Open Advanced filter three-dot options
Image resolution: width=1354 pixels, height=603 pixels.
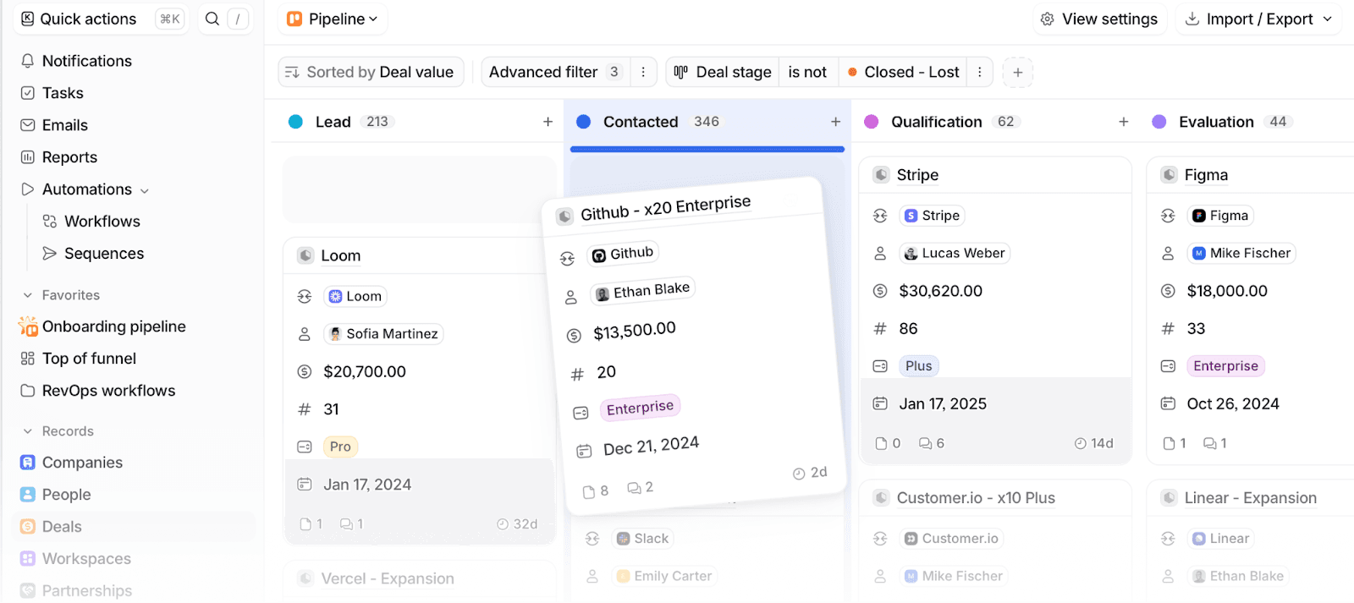(x=643, y=73)
